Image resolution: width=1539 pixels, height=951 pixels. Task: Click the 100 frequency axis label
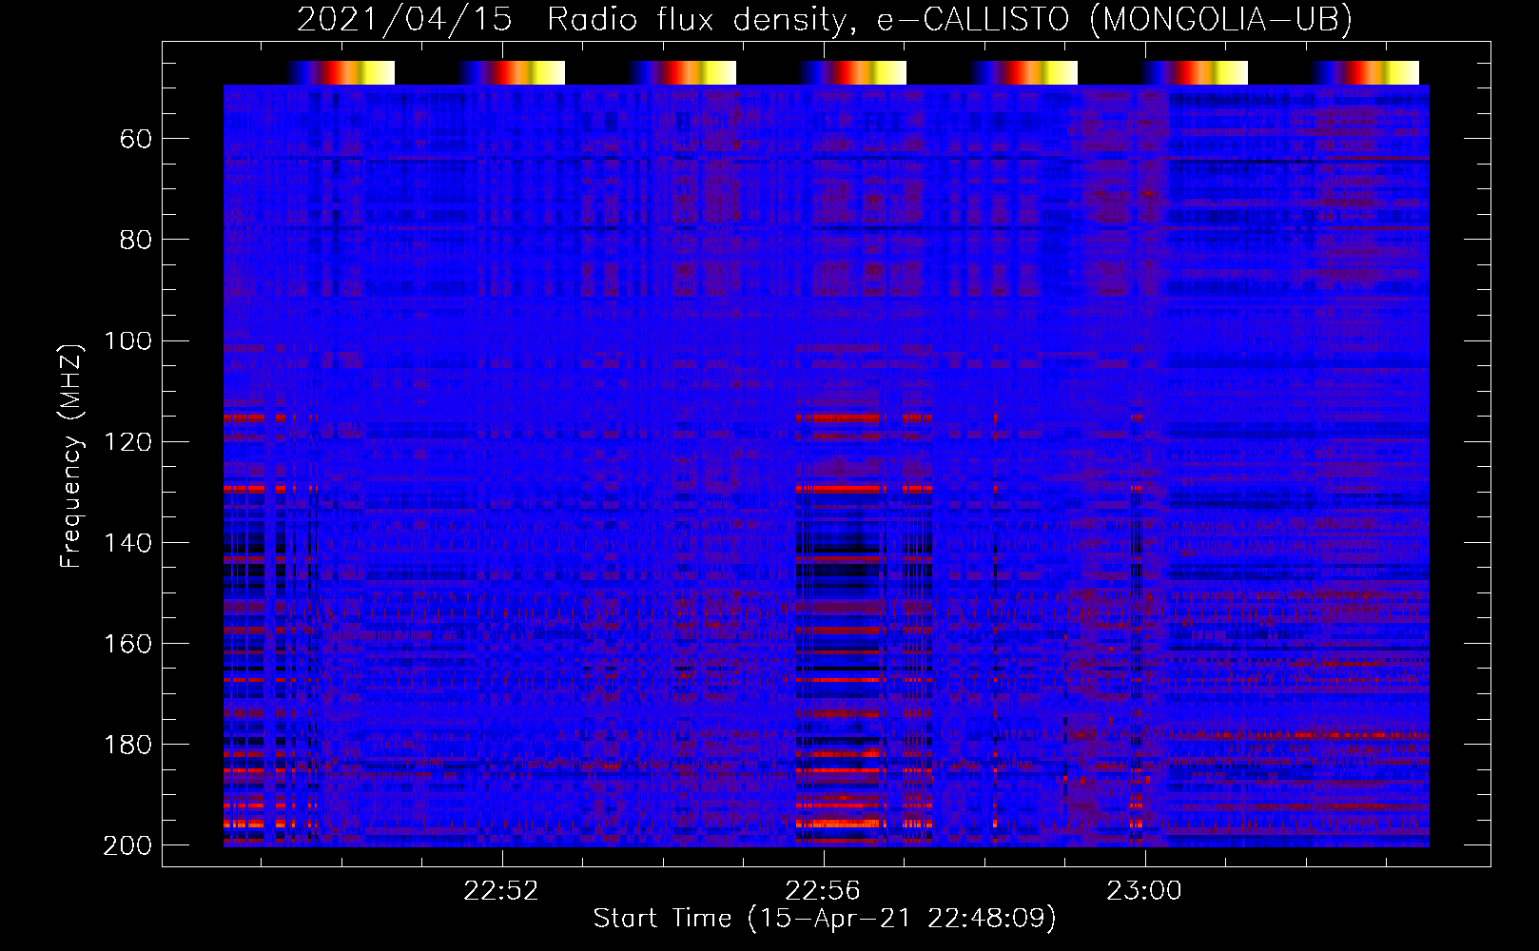pos(127,340)
